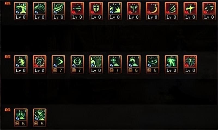The height and width of the screenshot is (130, 218).
Task: Choose the green spinning ring vortex skill
Action: point(153,64)
